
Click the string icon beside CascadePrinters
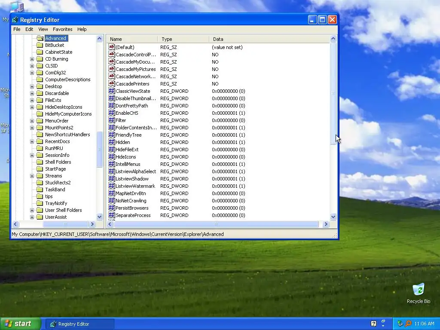tap(112, 83)
